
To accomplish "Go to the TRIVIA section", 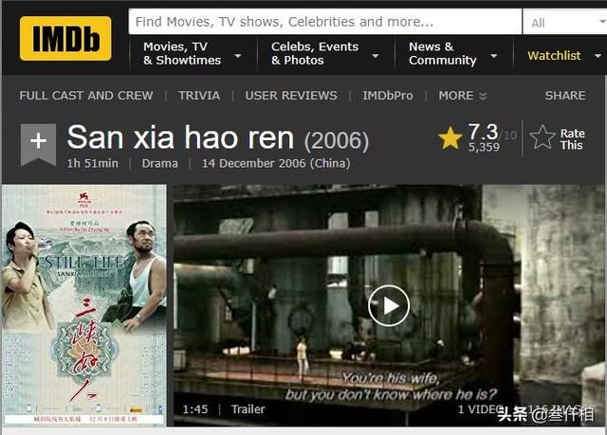I will [x=199, y=96].
